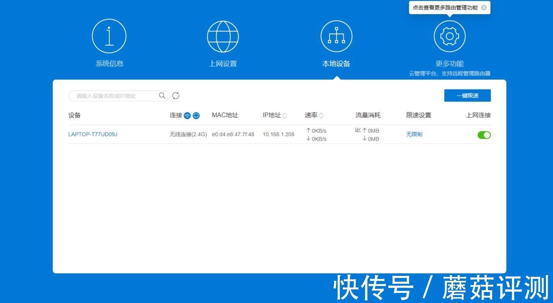Image resolution: width=553 pixels, height=303 pixels.
Task: Click the 点击查看更多路由管理功能 tooltip text
Action: [445, 8]
